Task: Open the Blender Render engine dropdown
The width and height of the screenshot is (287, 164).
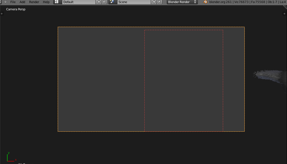Action: point(182,2)
